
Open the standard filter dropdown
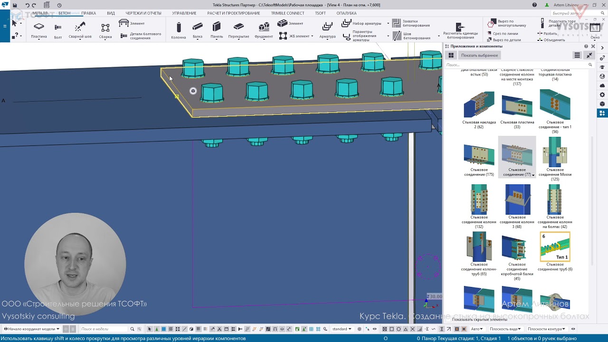[x=341, y=329]
